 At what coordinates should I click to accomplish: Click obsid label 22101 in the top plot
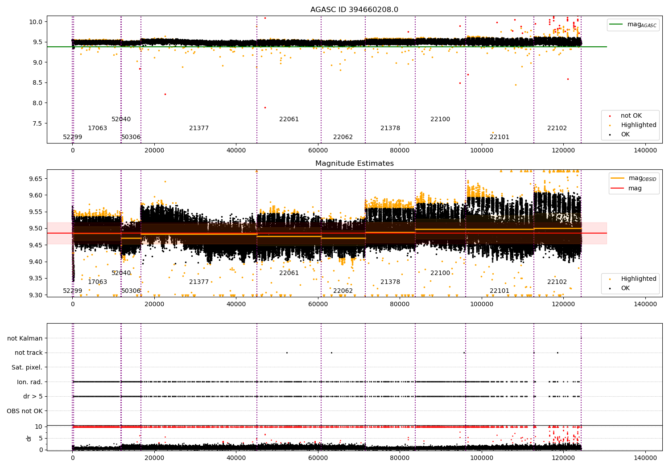[x=500, y=137]
